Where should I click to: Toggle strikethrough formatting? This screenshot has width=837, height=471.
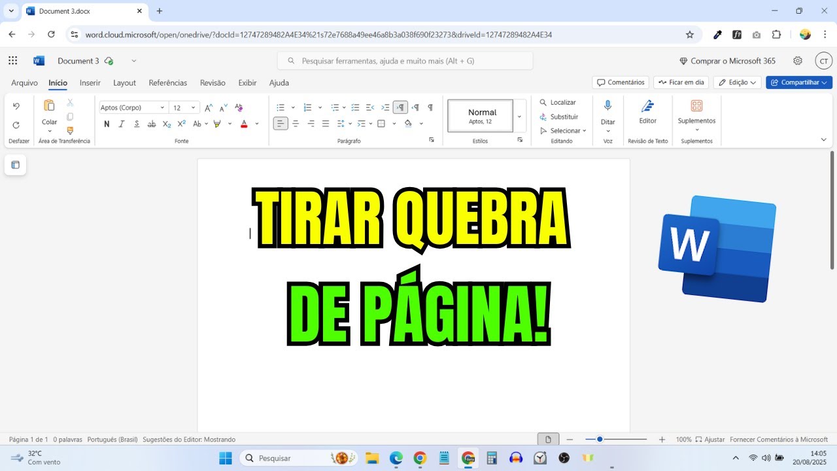click(152, 124)
